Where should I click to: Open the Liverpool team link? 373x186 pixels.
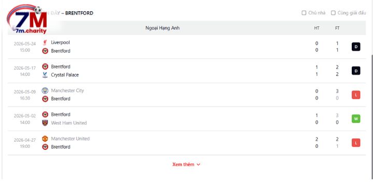click(x=61, y=42)
